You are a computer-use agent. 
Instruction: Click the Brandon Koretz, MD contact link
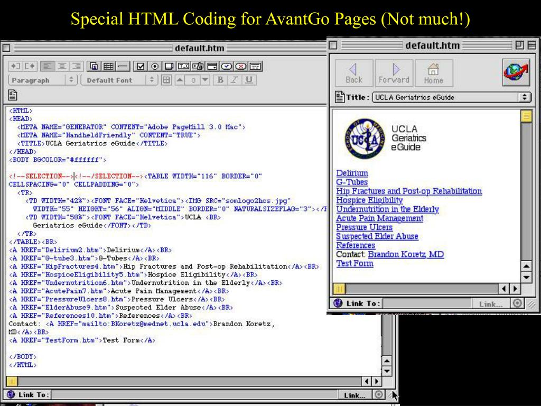[406, 254]
